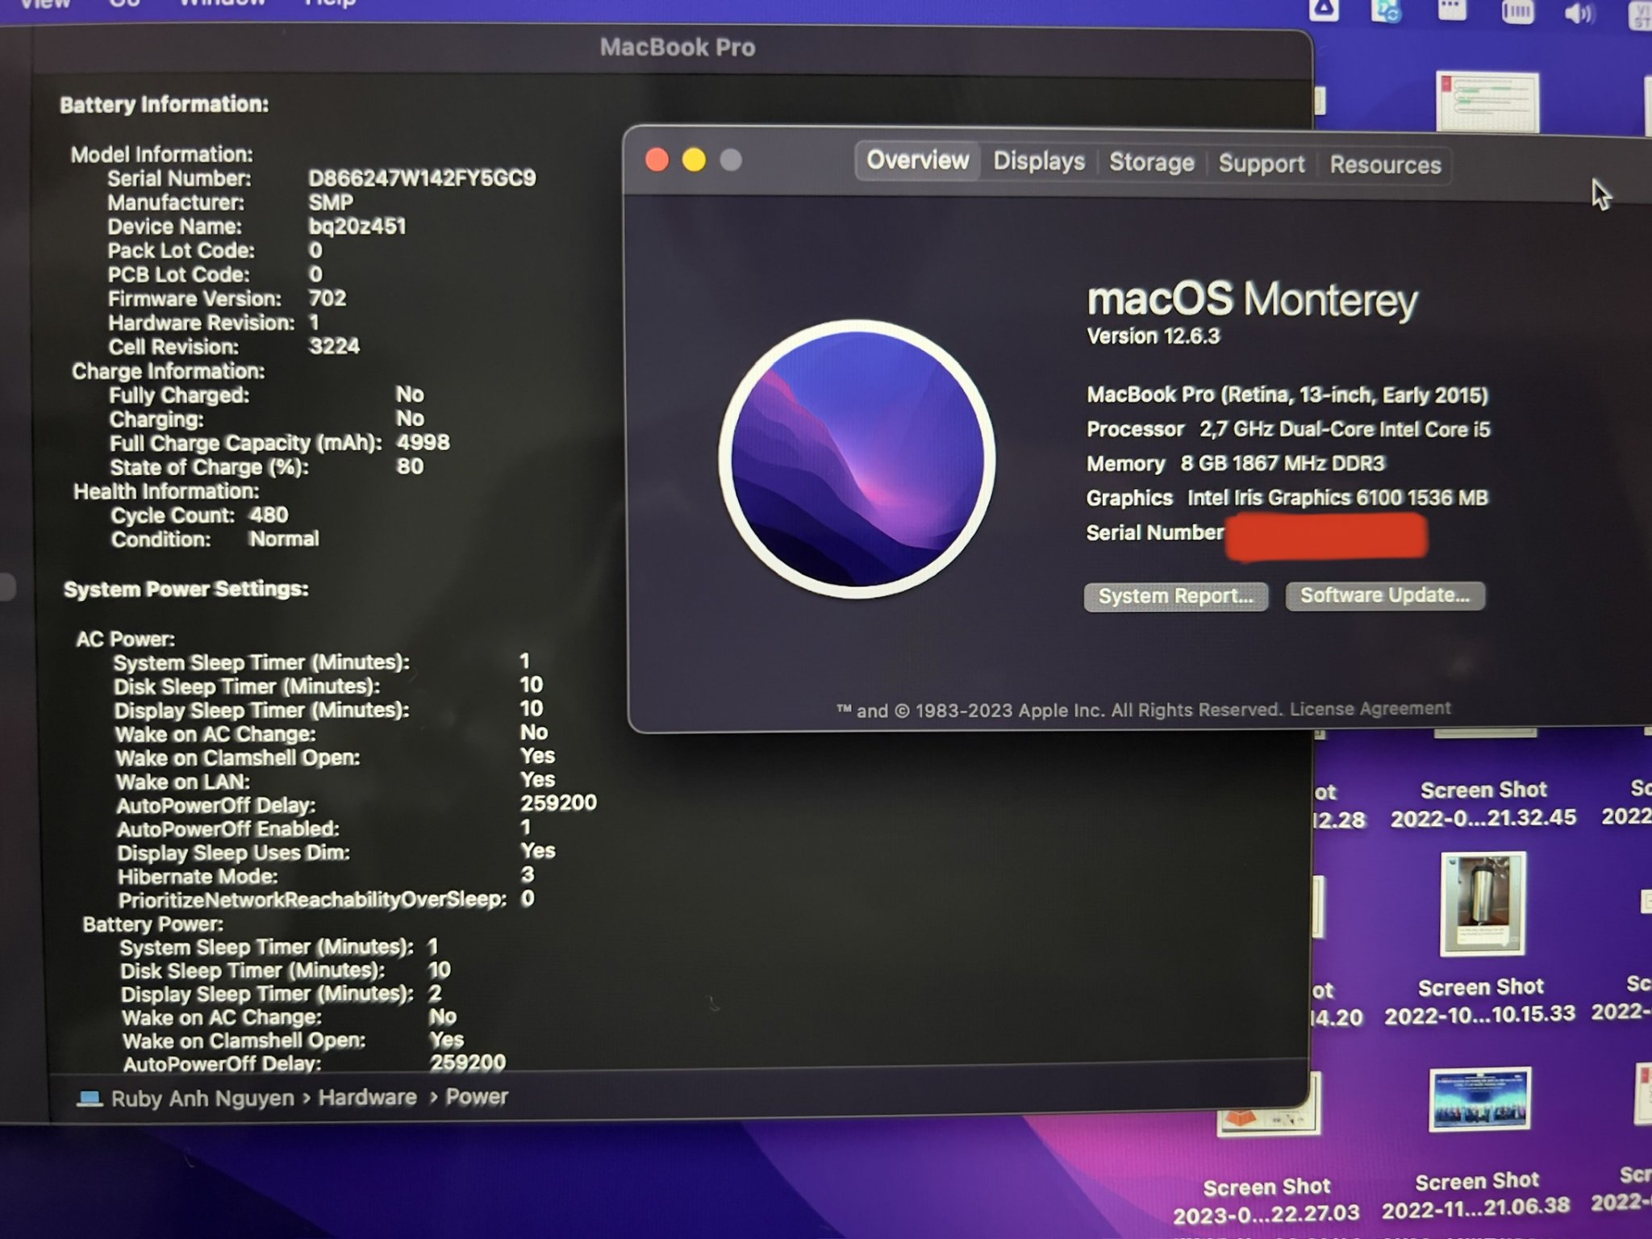Select Screen Shot 2022-11...21.06.38 desktop file
This screenshot has width=1652, height=1239.
1479,1099
